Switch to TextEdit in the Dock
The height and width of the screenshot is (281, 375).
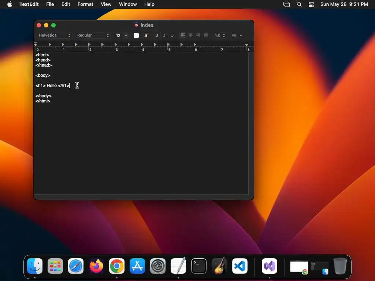click(x=178, y=266)
